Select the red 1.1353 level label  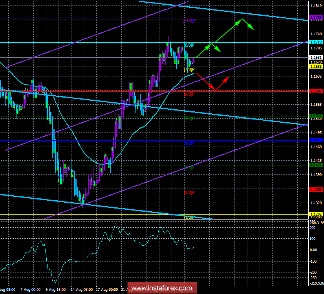coord(316,189)
